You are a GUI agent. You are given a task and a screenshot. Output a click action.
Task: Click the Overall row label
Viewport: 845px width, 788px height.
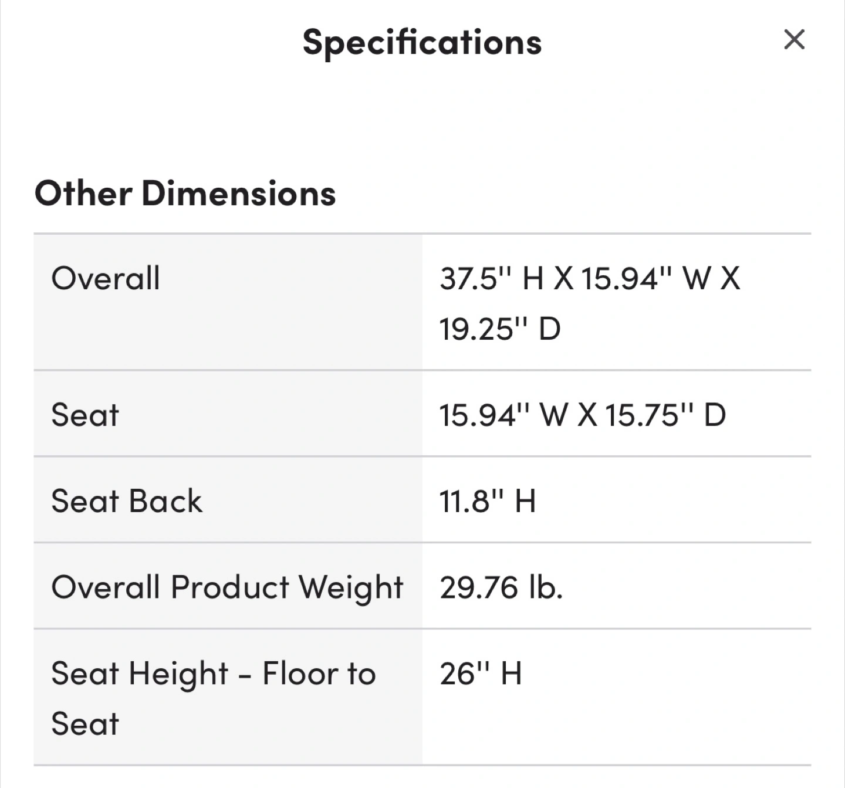(x=106, y=278)
